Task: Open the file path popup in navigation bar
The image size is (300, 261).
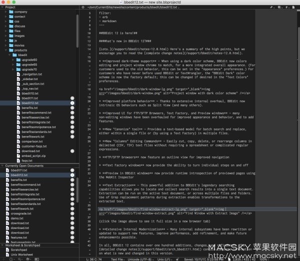Action: pos(133,7)
